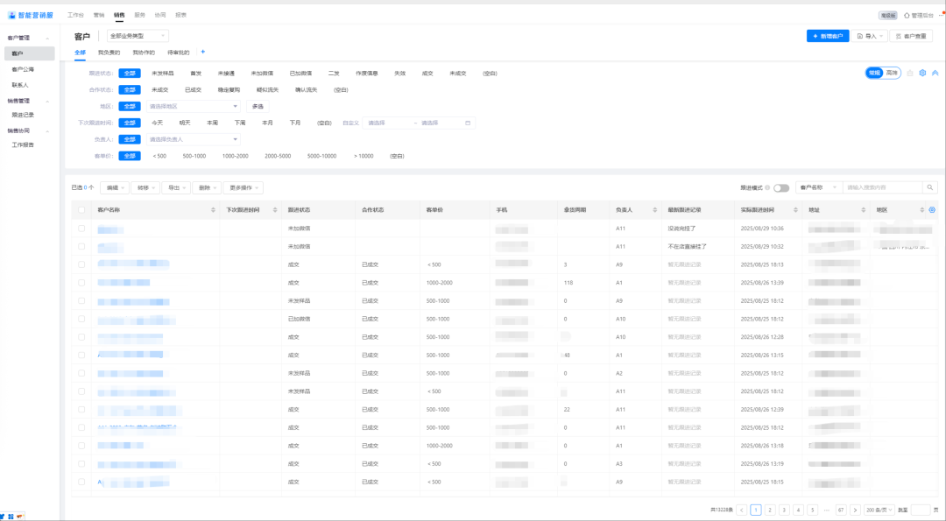Click the 导入 button

(x=870, y=36)
